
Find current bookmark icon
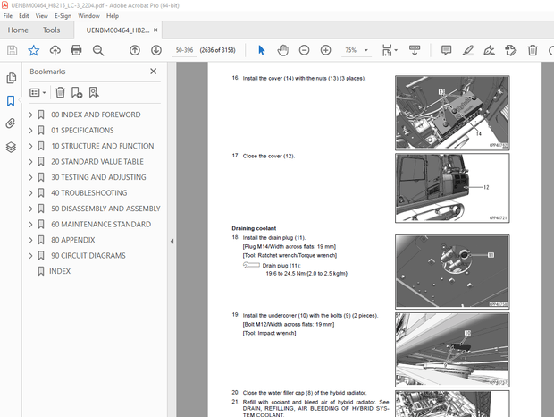coord(94,92)
